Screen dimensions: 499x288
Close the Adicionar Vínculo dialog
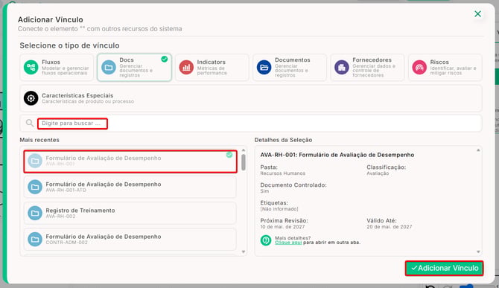[477, 14]
